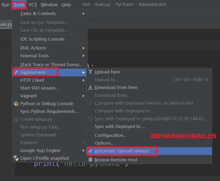Screen dimensions: 220x181
Task: Click the Deployment upload arrows icon
Action: [x=16, y=72]
